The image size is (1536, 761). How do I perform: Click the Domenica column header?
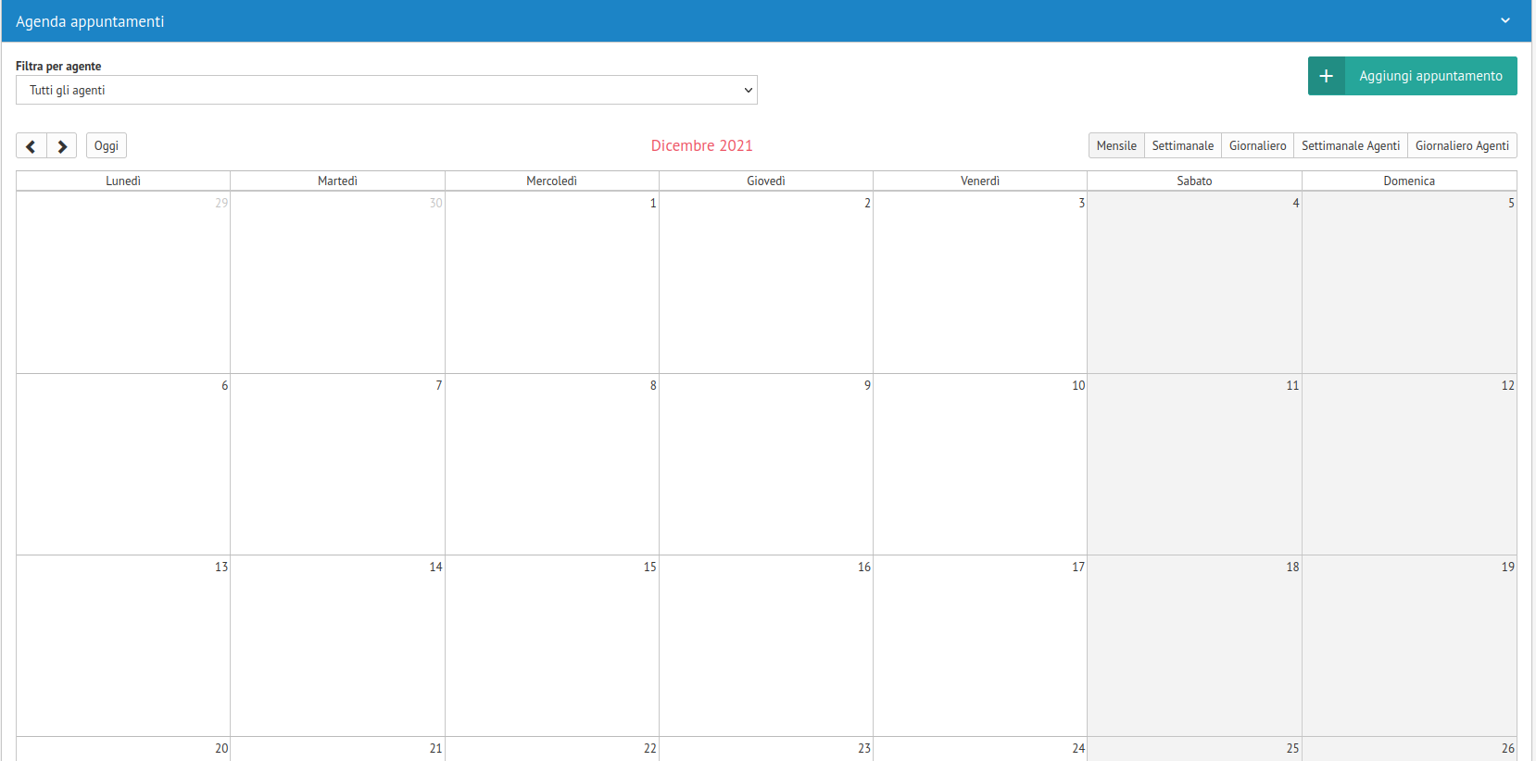[1409, 181]
